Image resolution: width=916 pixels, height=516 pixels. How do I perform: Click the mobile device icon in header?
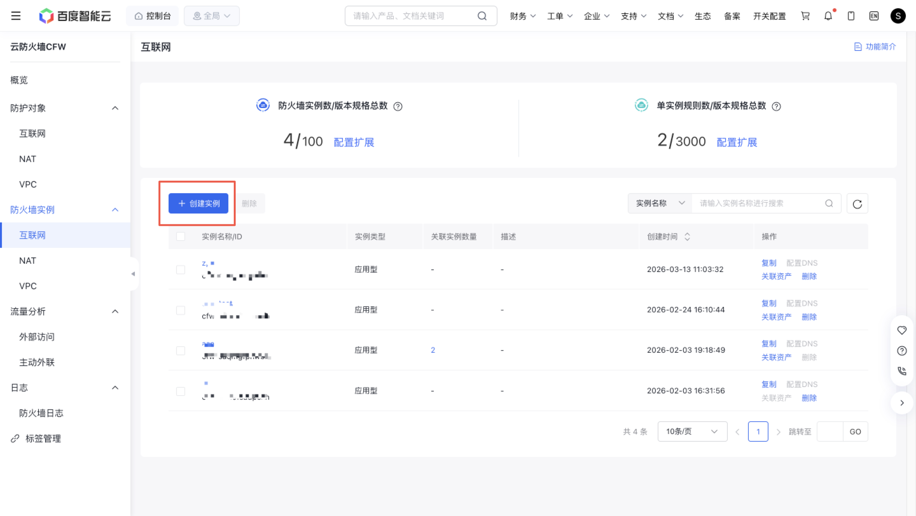click(x=851, y=16)
